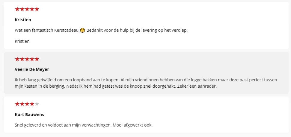Click the four-star rating above Kurt Bauwens
Image resolution: width=291 pixels, height=137 pixels.
pos(27,104)
